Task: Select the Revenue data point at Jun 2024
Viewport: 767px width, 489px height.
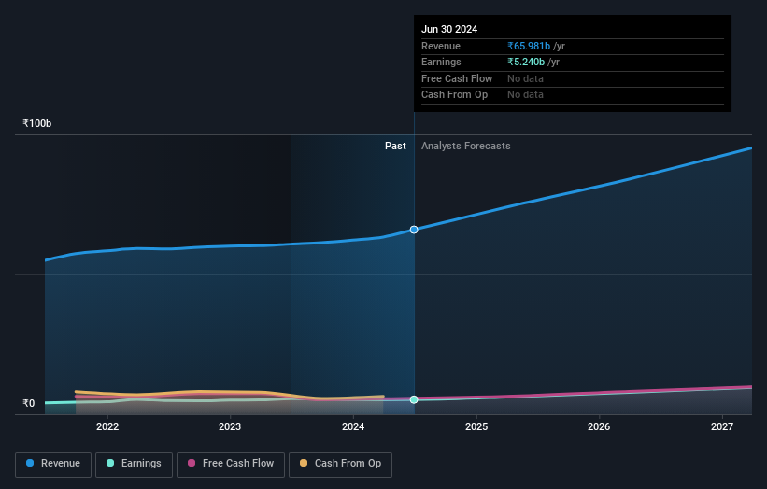Action: coord(414,230)
